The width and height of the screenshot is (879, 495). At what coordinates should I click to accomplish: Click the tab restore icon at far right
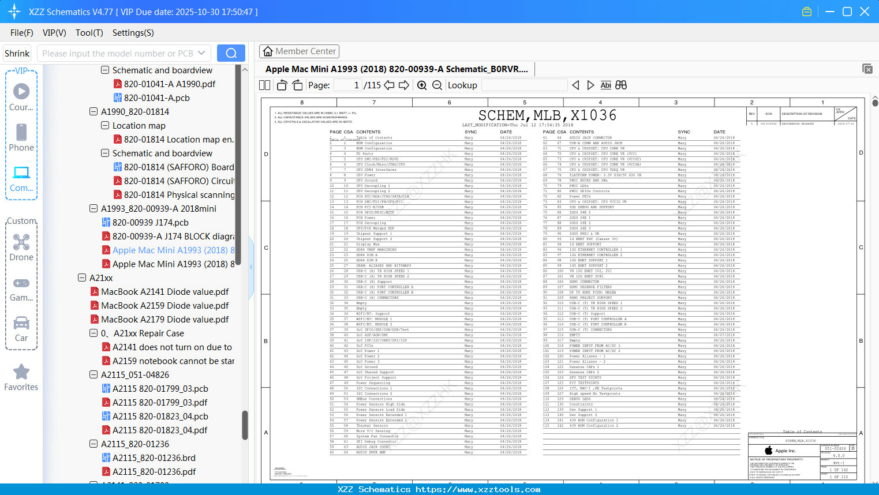(867, 69)
